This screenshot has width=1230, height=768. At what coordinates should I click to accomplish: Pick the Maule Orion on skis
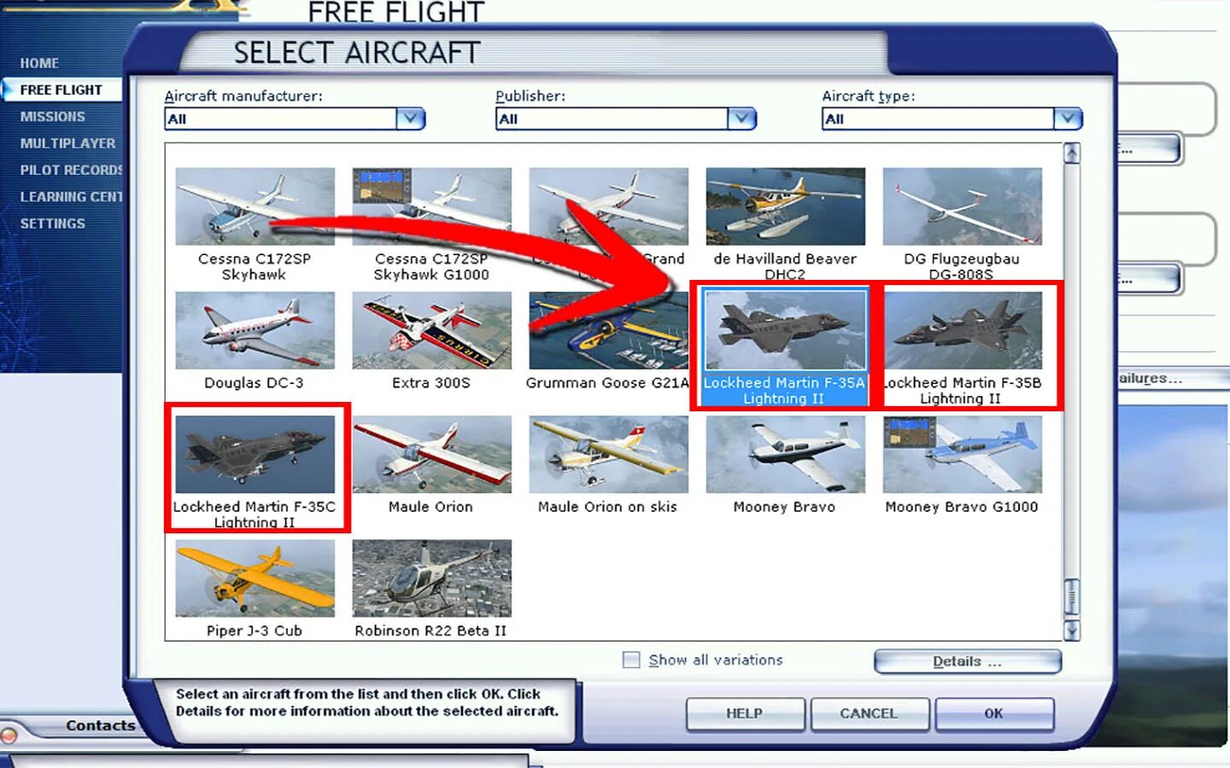pyautogui.click(x=608, y=454)
